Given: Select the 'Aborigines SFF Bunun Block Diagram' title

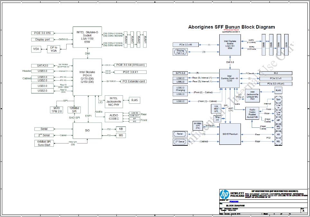Looking at the screenshot, I should coord(231,27).
